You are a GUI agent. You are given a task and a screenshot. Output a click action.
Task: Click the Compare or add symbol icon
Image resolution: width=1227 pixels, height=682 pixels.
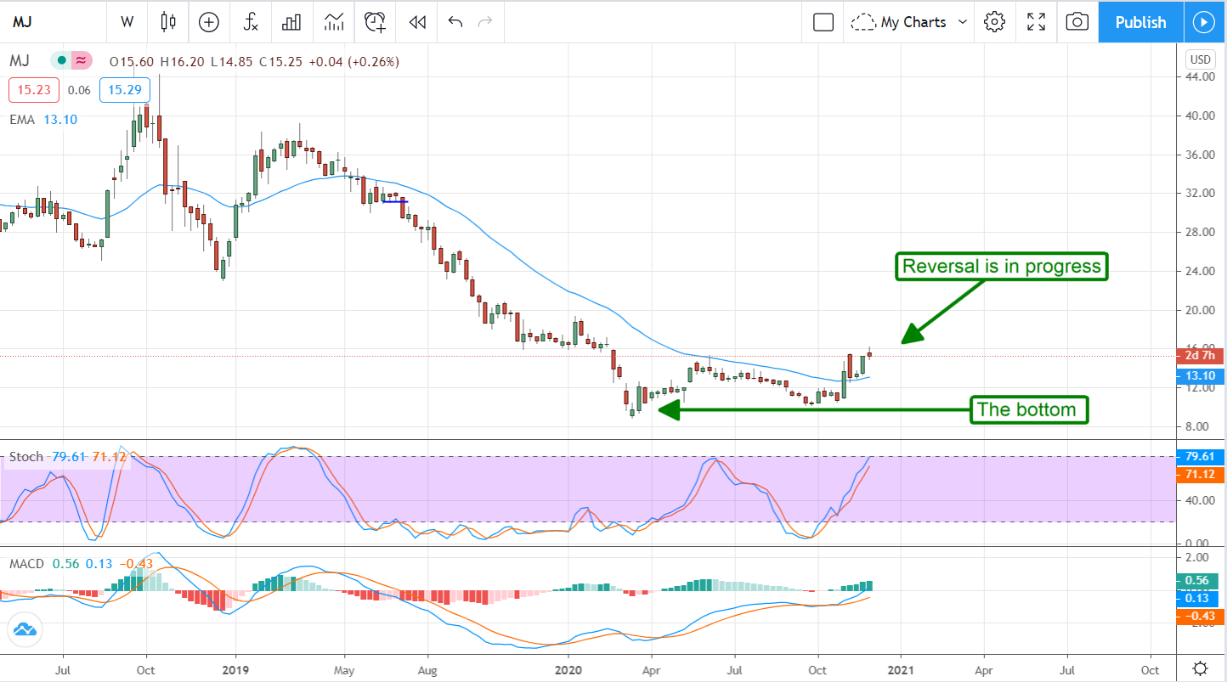pyautogui.click(x=209, y=22)
